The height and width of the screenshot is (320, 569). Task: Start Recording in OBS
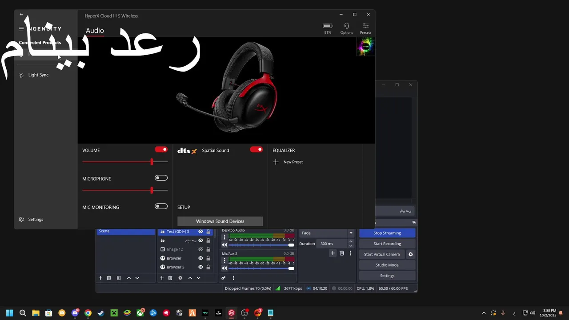(x=387, y=244)
